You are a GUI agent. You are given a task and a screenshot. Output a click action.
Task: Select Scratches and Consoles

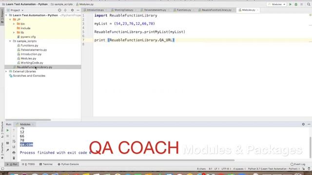pos(29,76)
